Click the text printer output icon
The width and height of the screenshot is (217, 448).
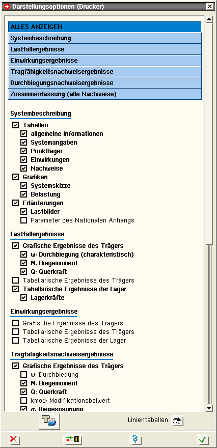[x=49, y=421]
